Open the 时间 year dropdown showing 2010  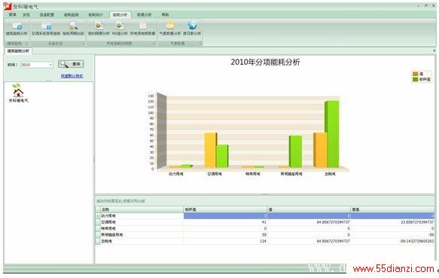pyautogui.click(x=37, y=65)
